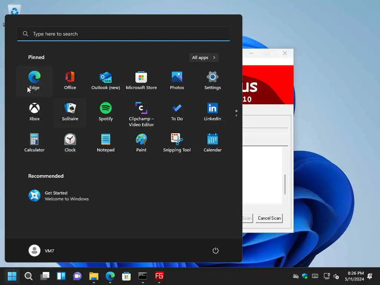Open Clipchamp Video Editor
Viewport: 380px width, 285px height.
[x=141, y=114]
